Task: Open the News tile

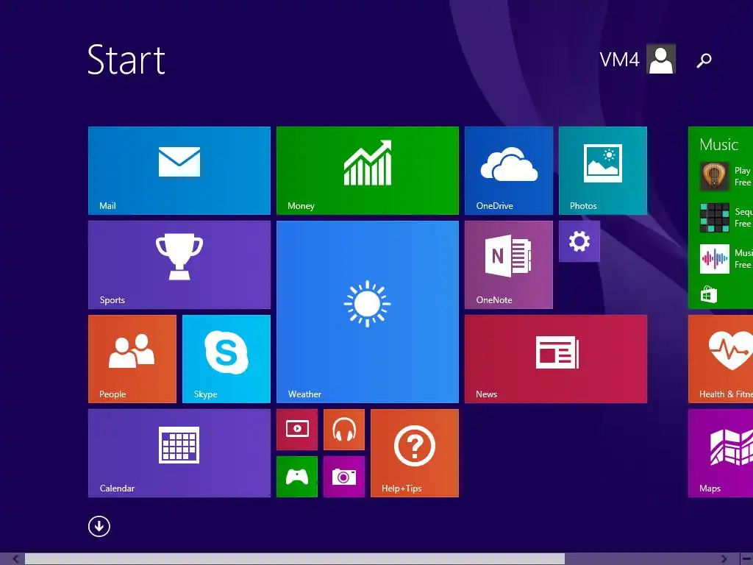Action: (556, 359)
